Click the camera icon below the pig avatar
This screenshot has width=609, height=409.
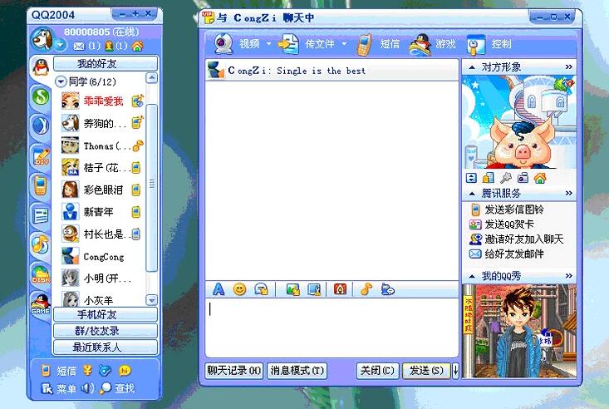click(x=523, y=178)
